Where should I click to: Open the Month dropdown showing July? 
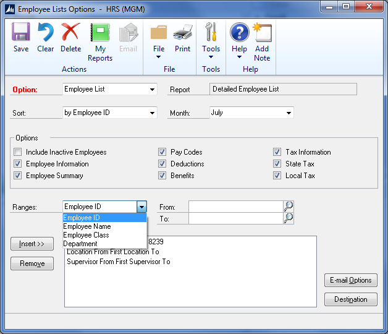pos(288,113)
